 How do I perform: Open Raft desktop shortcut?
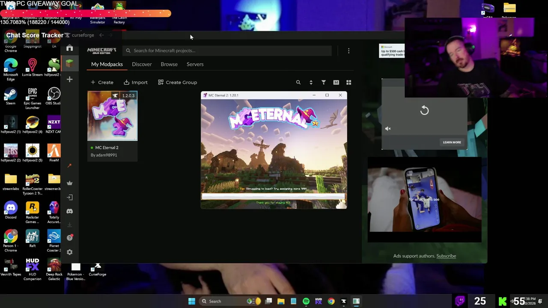pyautogui.click(x=32, y=239)
